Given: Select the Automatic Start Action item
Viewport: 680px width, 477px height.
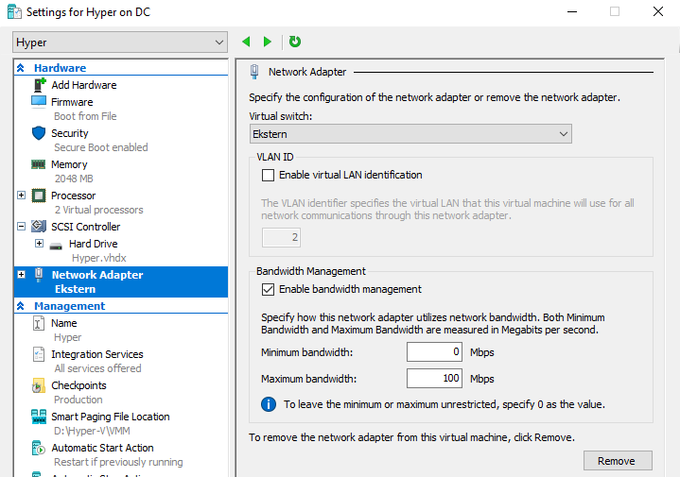Looking at the screenshot, I should [x=102, y=448].
